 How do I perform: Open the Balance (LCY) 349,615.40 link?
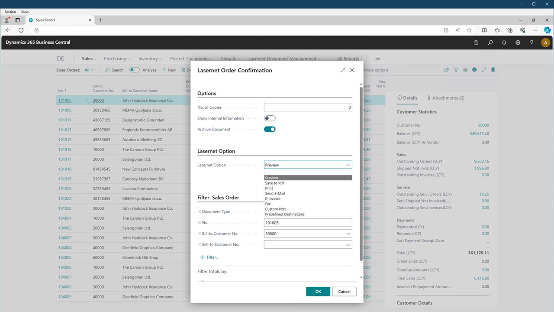pyautogui.click(x=479, y=133)
